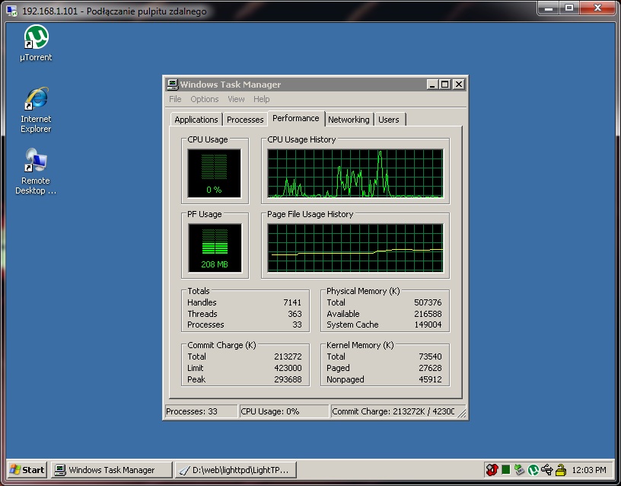Click status bar 'Processes: 33' entry

point(201,411)
